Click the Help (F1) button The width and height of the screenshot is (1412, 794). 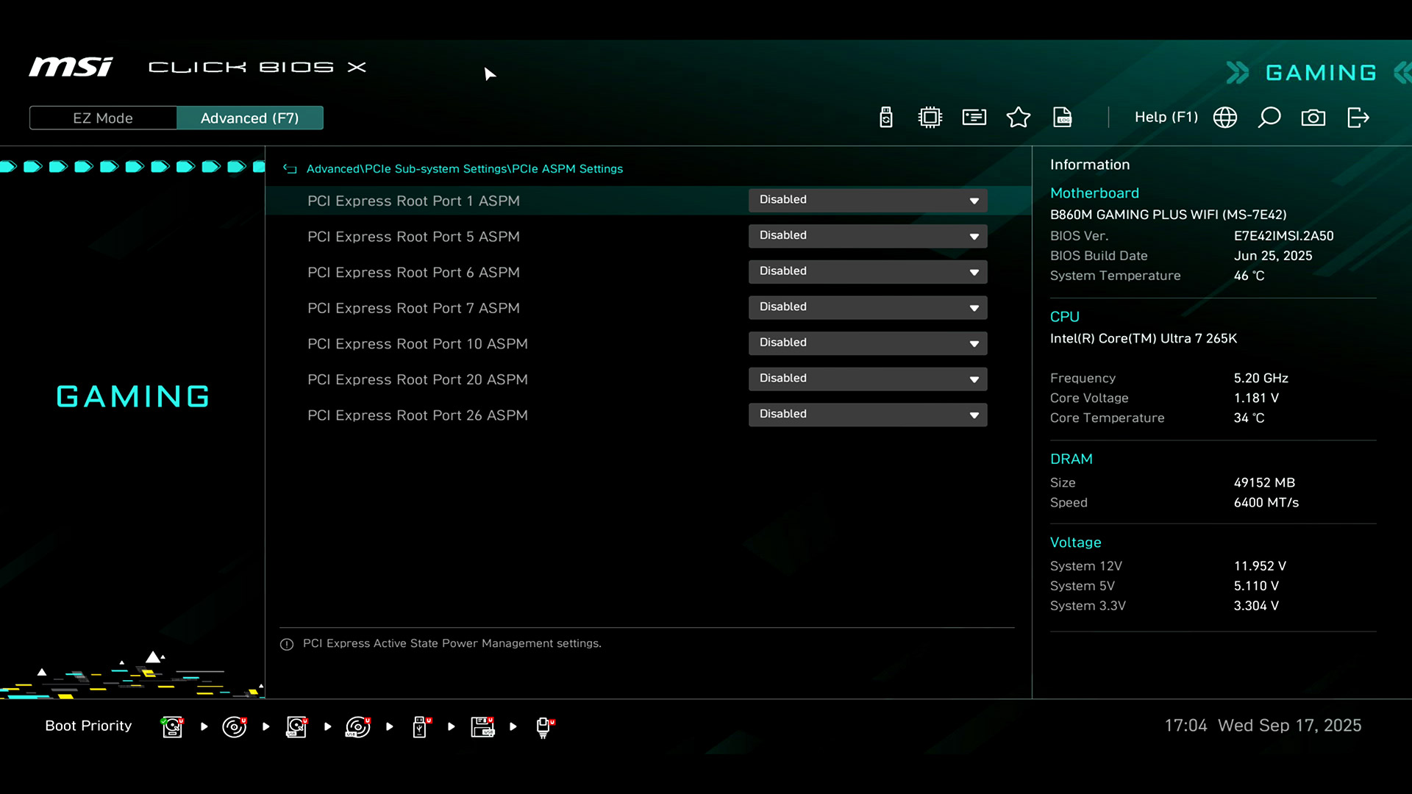(1166, 118)
